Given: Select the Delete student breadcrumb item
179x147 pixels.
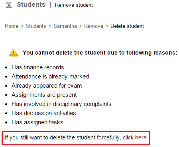Looking at the screenshot, I should (x=127, y=26).
